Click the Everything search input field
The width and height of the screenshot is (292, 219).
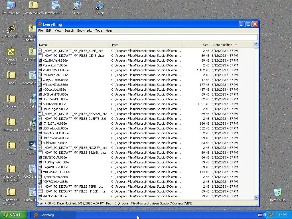(148, 37)
